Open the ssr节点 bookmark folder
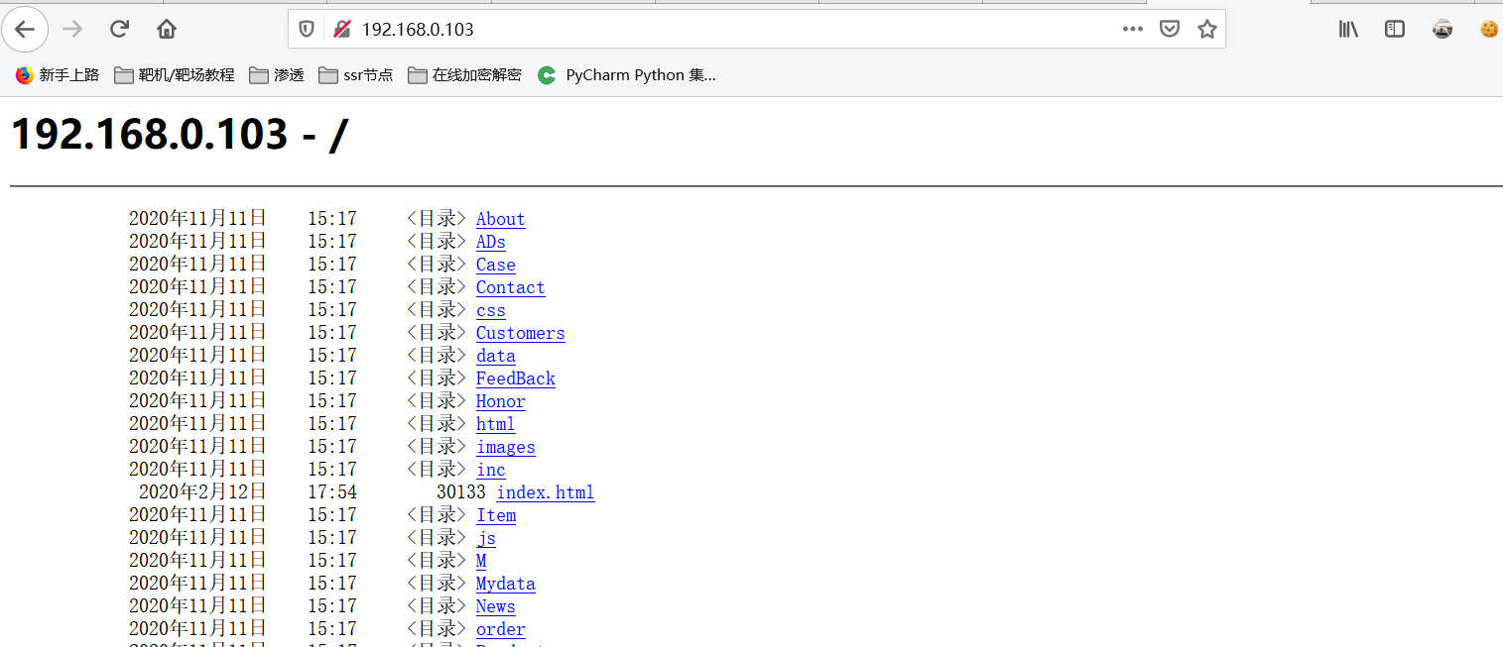Screen dimensions: 1503x647 355,74
